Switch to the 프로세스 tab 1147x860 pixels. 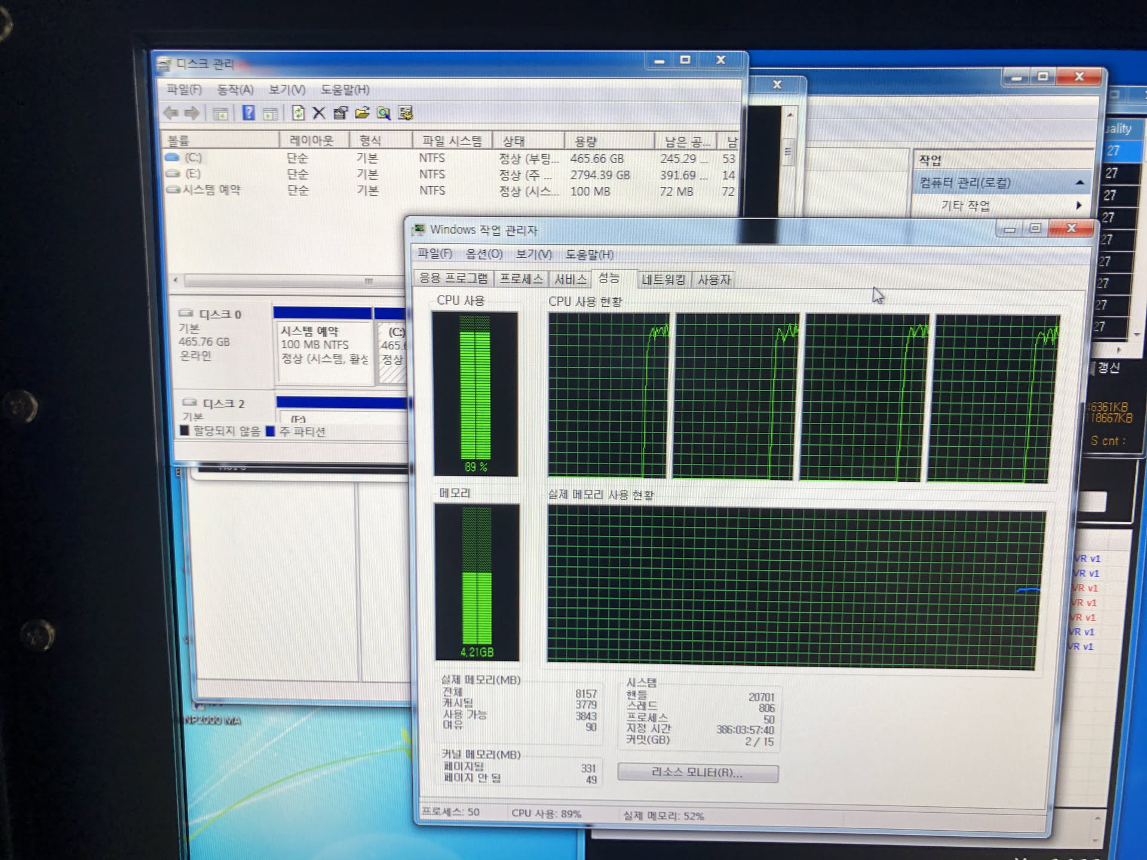521,279
